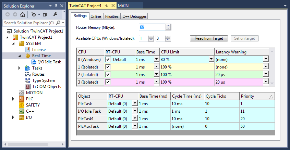Click the Cycle Time (ms) column header

[x=188, y=96]
